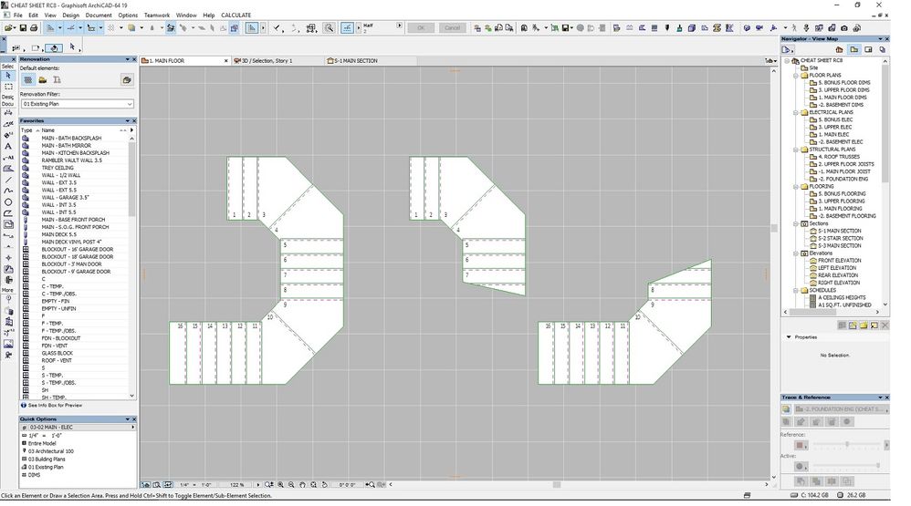The height and width of the screenshot is (506, 911).
Task: Select 03 Architectural 100 quick option
Action: 51,451
